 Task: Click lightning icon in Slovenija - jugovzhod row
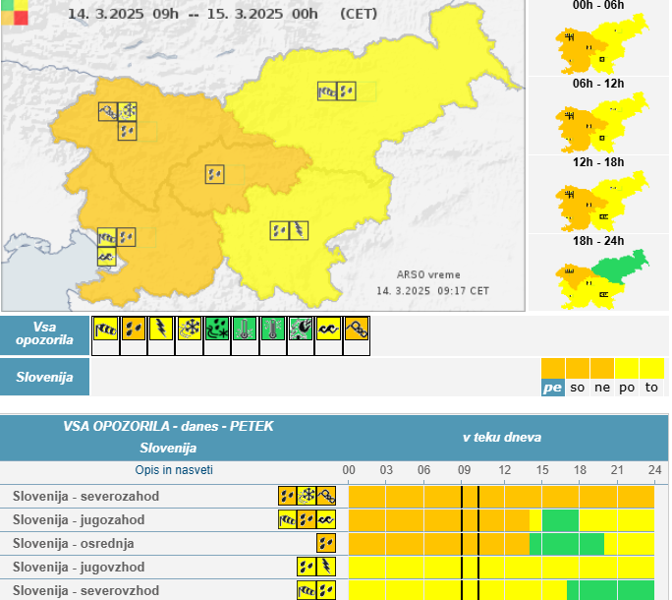point(326,567)
